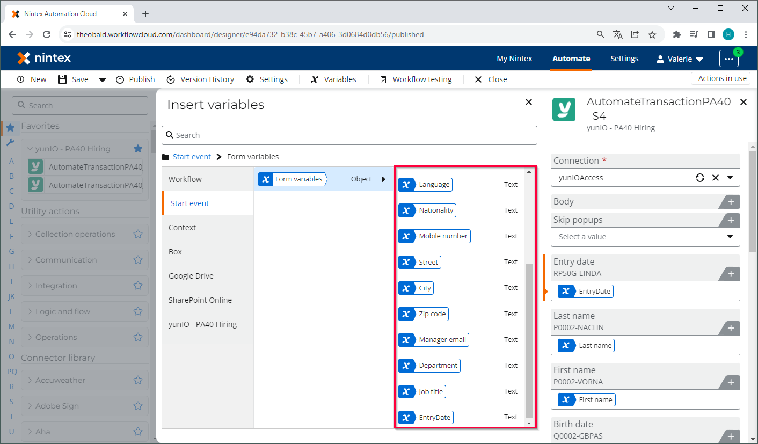Click the Insert variables search field
This screenshot has width=758, height=444.
(349, 135)
